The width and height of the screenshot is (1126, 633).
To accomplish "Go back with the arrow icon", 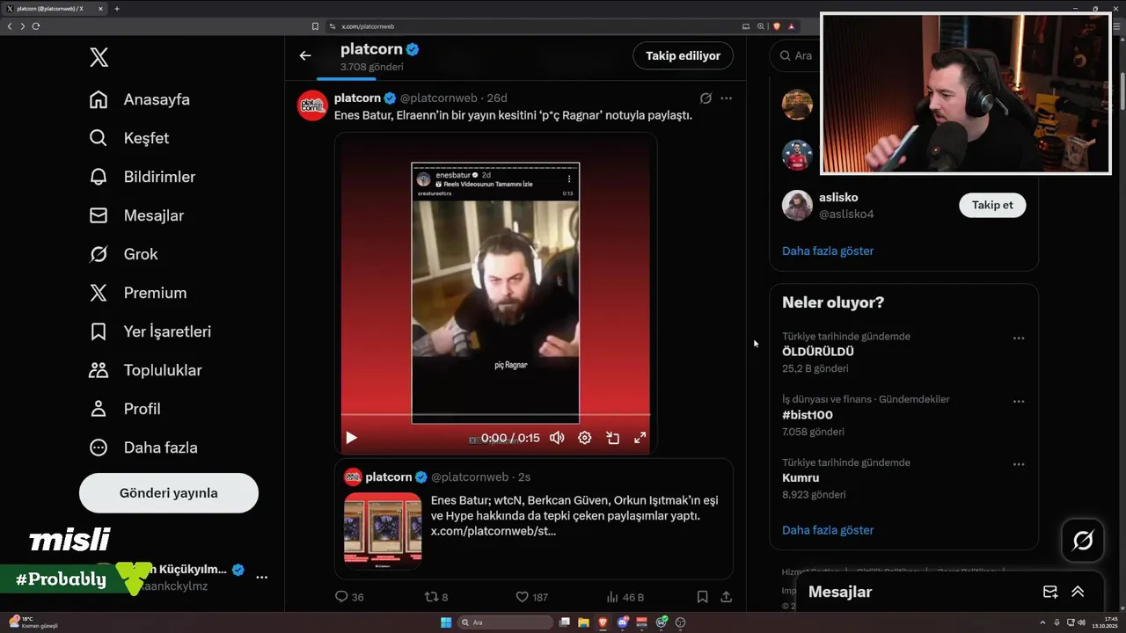I will [305, 55].
